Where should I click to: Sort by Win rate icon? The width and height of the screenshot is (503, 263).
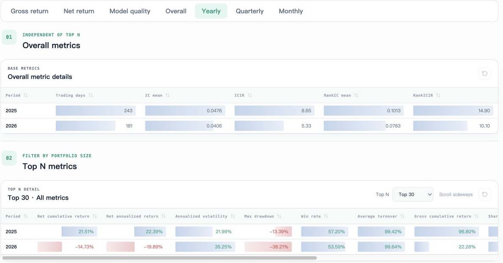[326, 217]
